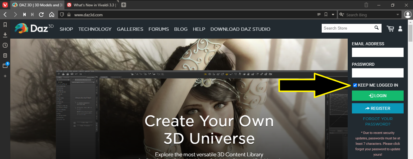This screenshot has width=413, height=159.
Task: Click the fast forward navigation button
Action: pos(32,14)
